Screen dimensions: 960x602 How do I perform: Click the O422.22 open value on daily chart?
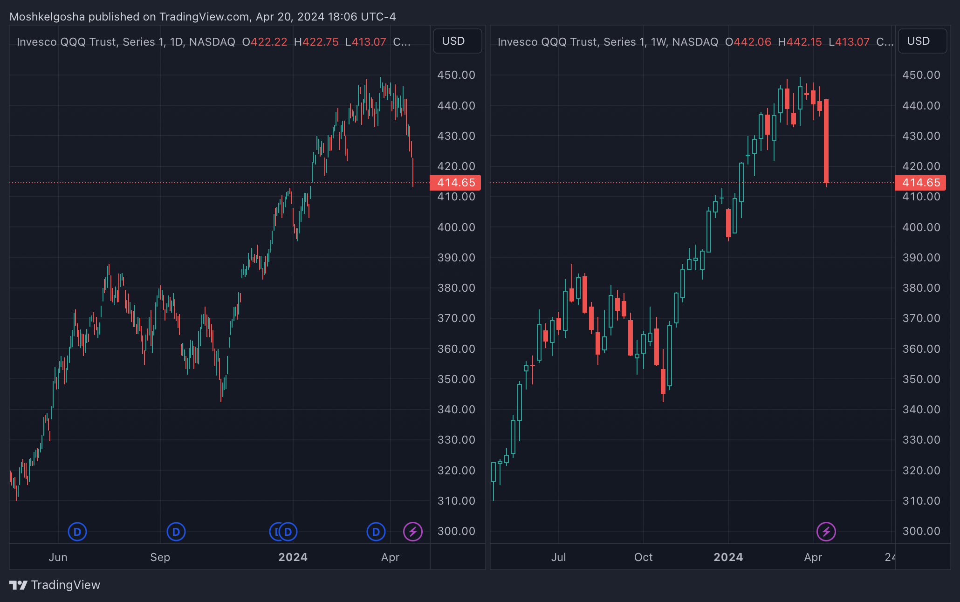coord(265,42)
